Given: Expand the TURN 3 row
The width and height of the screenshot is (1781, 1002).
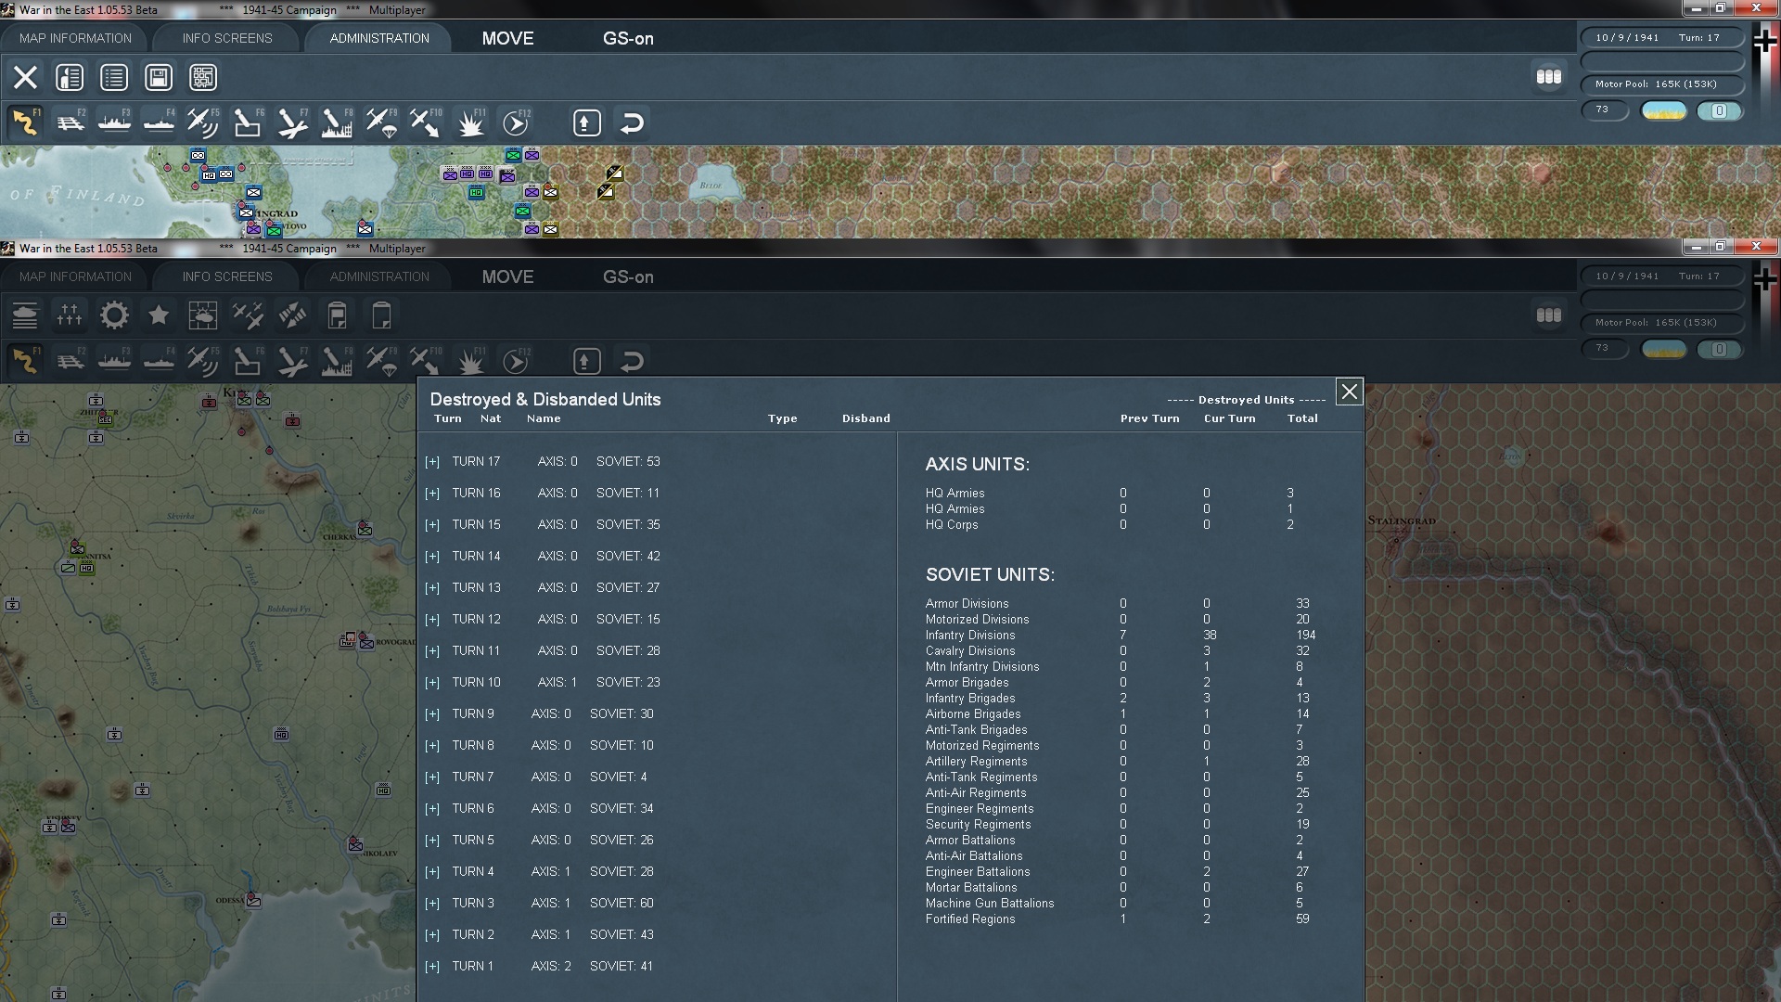Looking at the screenshot, I should pyautogui.click(x=432, y=904).
